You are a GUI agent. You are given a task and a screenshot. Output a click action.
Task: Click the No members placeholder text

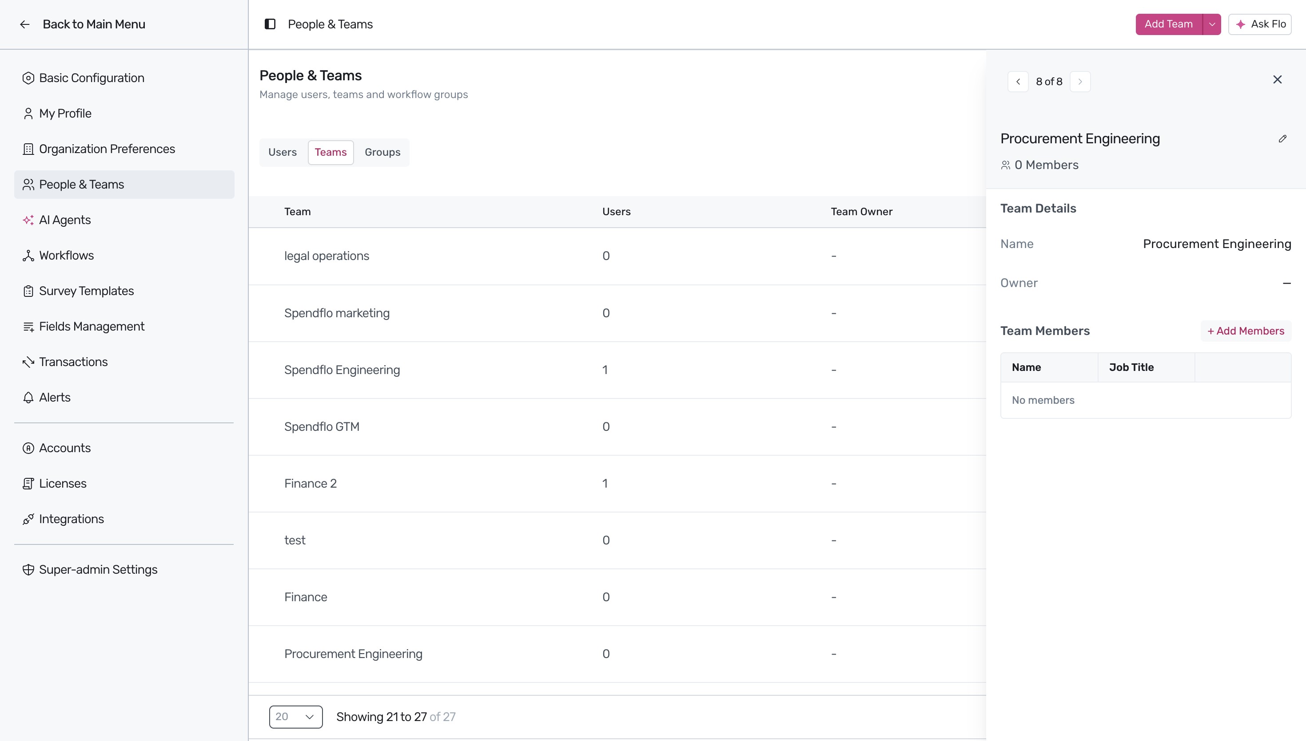point(1043,401)
